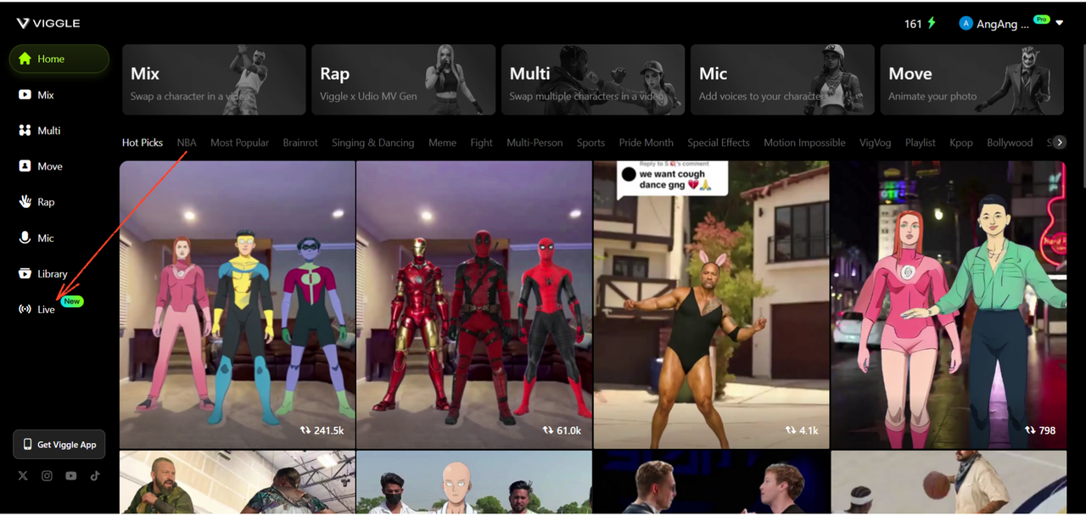Open the Invincible trio video with 241.5k remixes
Screen dimensions: 1086x516
click(238, 305)
